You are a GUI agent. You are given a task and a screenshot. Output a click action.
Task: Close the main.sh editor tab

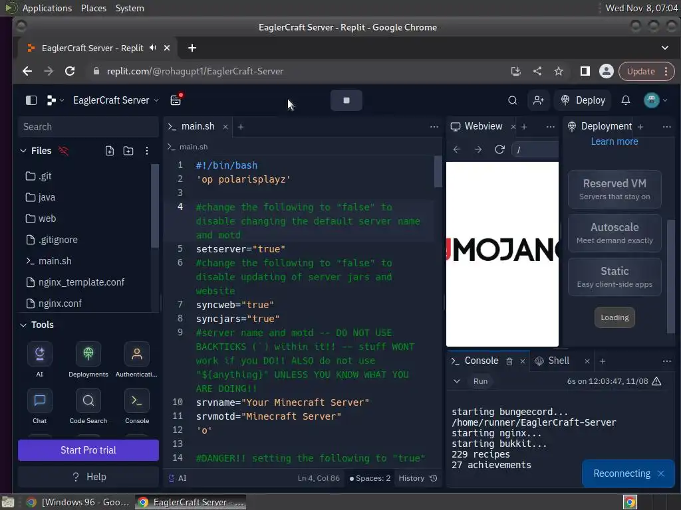click(225, 127)
